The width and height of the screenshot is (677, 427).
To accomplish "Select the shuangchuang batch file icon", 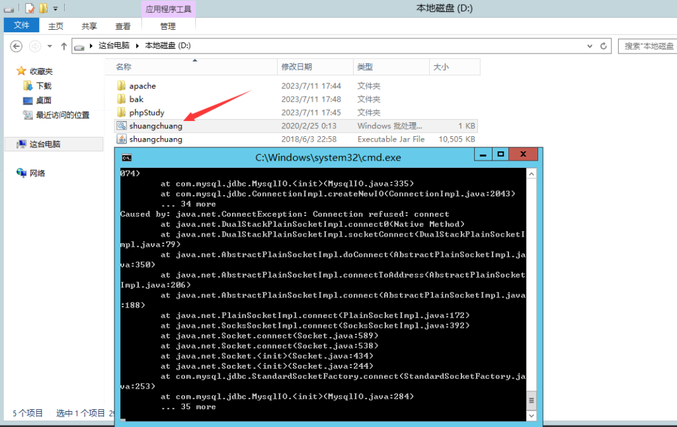I will [x=121, y=126].
